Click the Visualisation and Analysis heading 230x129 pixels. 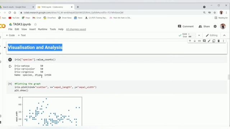click(x=35, y=47)
